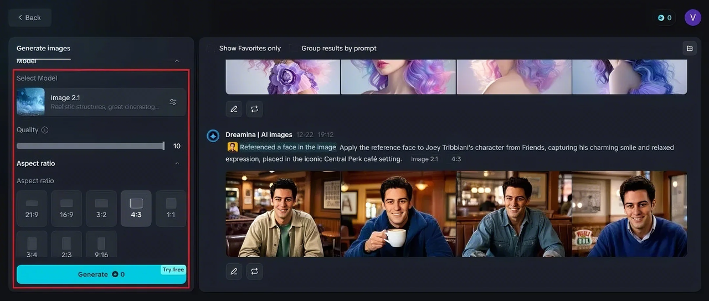The width and height of the screenshot is (709, 301).
Task: Collapse the Aspect ratio section chevron
Action: (177, 163)
